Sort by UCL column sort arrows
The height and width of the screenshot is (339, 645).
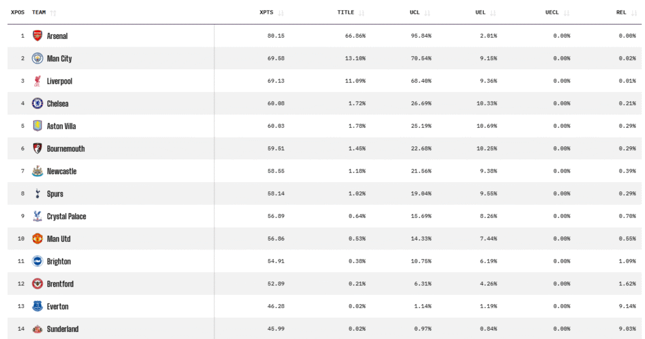point(428,13)
